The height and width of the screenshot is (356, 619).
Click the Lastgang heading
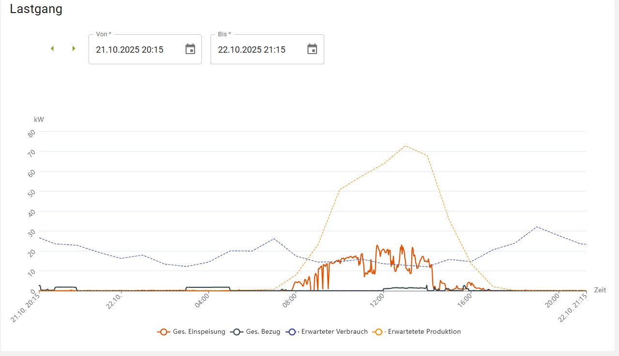coord(36,9)
